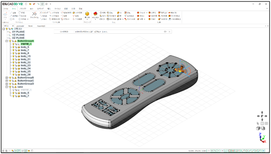Expand the ButtonGroupB tree node
The width and height of the screenshot is (271, 154).
click(7, 78)
